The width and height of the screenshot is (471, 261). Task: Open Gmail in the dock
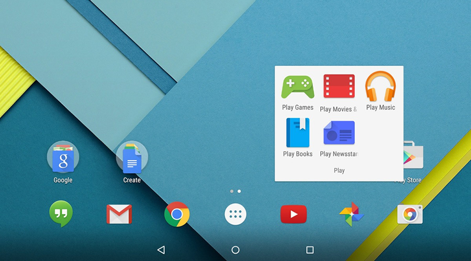[119, 214]
